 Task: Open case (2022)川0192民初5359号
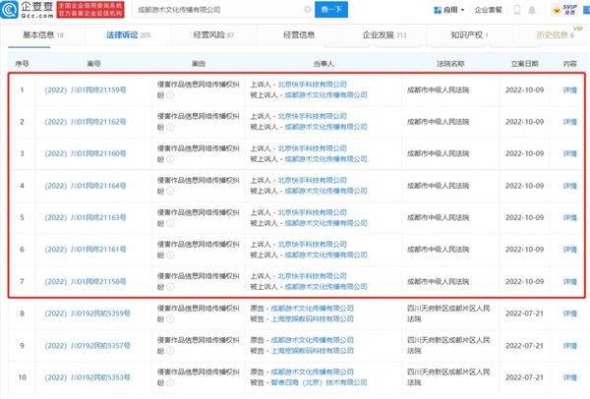click(88, 313)
